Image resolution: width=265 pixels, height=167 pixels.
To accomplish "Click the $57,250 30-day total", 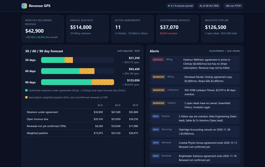I will (134, 58).
